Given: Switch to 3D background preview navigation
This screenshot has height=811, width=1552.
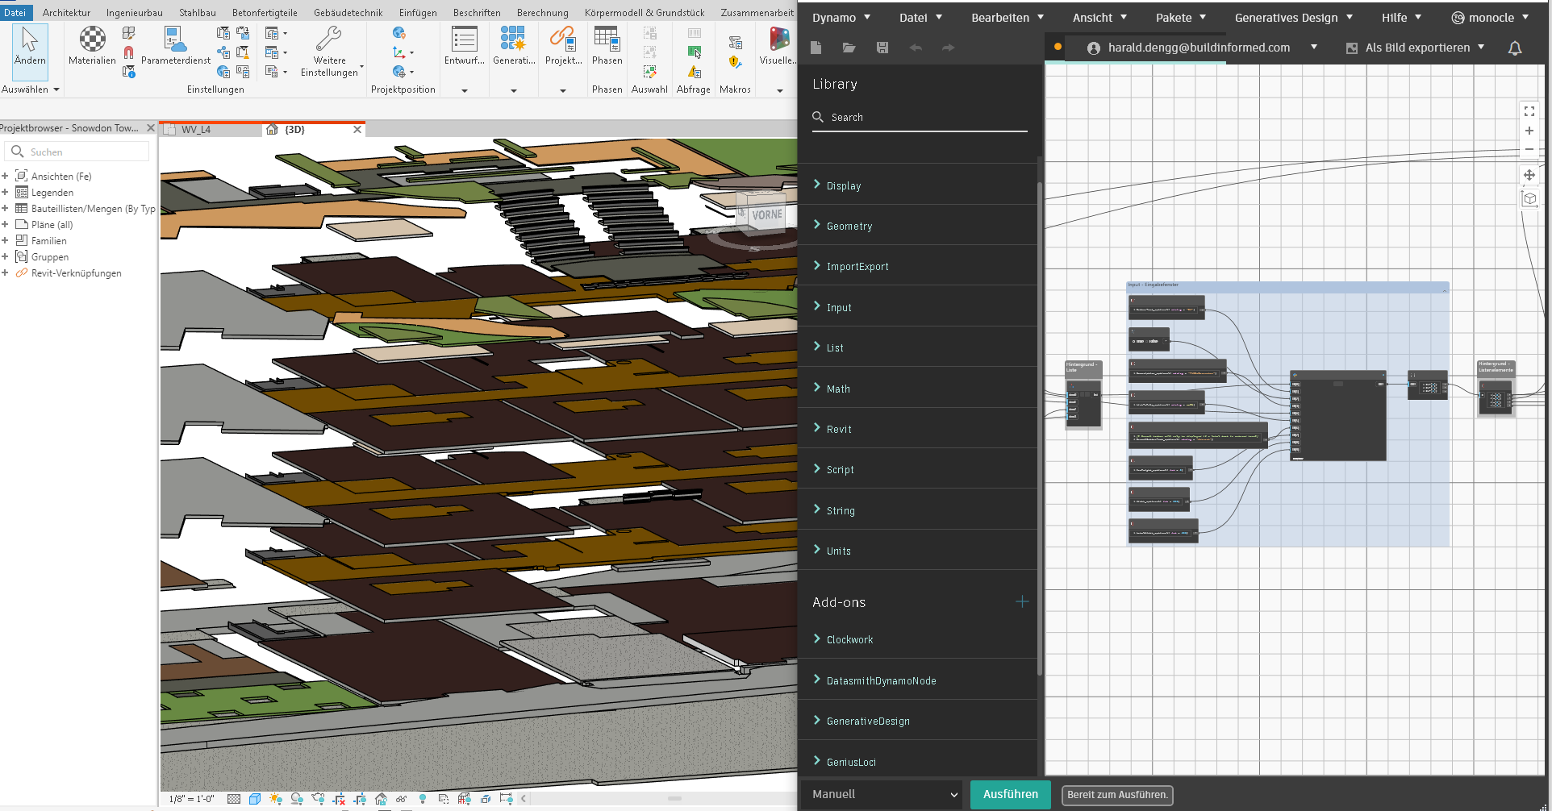Looking at the screenshot, I should click(x=1529, y=198).
